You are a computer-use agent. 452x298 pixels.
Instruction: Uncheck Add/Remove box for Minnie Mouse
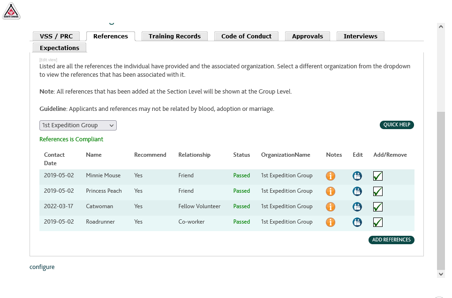378,176
